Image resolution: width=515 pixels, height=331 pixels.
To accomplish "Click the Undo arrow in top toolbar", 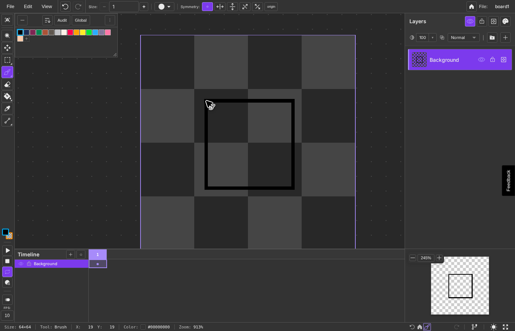I will pyautogui.click(x=65, y=7).
